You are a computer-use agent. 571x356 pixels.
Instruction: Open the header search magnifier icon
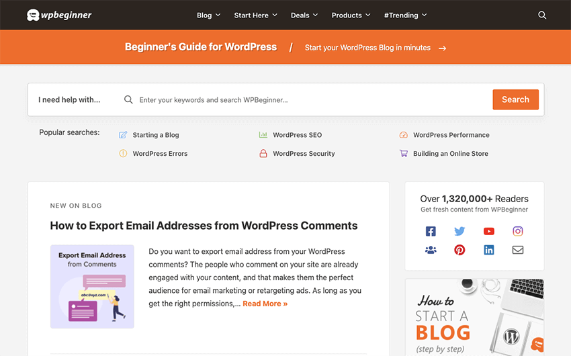[x=542, y=15]
